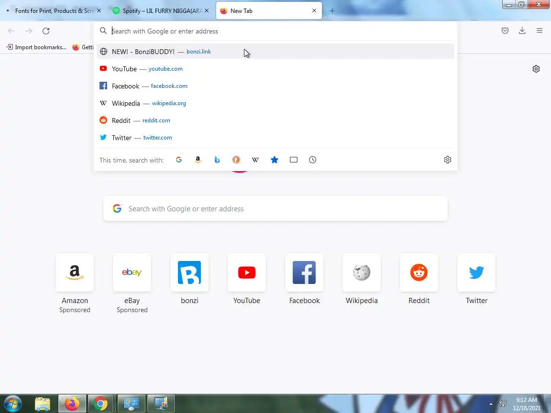Open the Downloads toolbar icon
The height and width of the screenshot is (413, 551).
click(x=522, y=31)
